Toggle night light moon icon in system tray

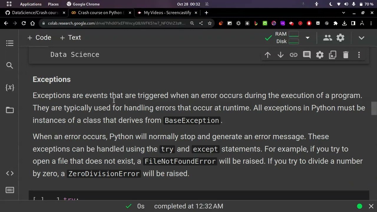click(331, 4)
